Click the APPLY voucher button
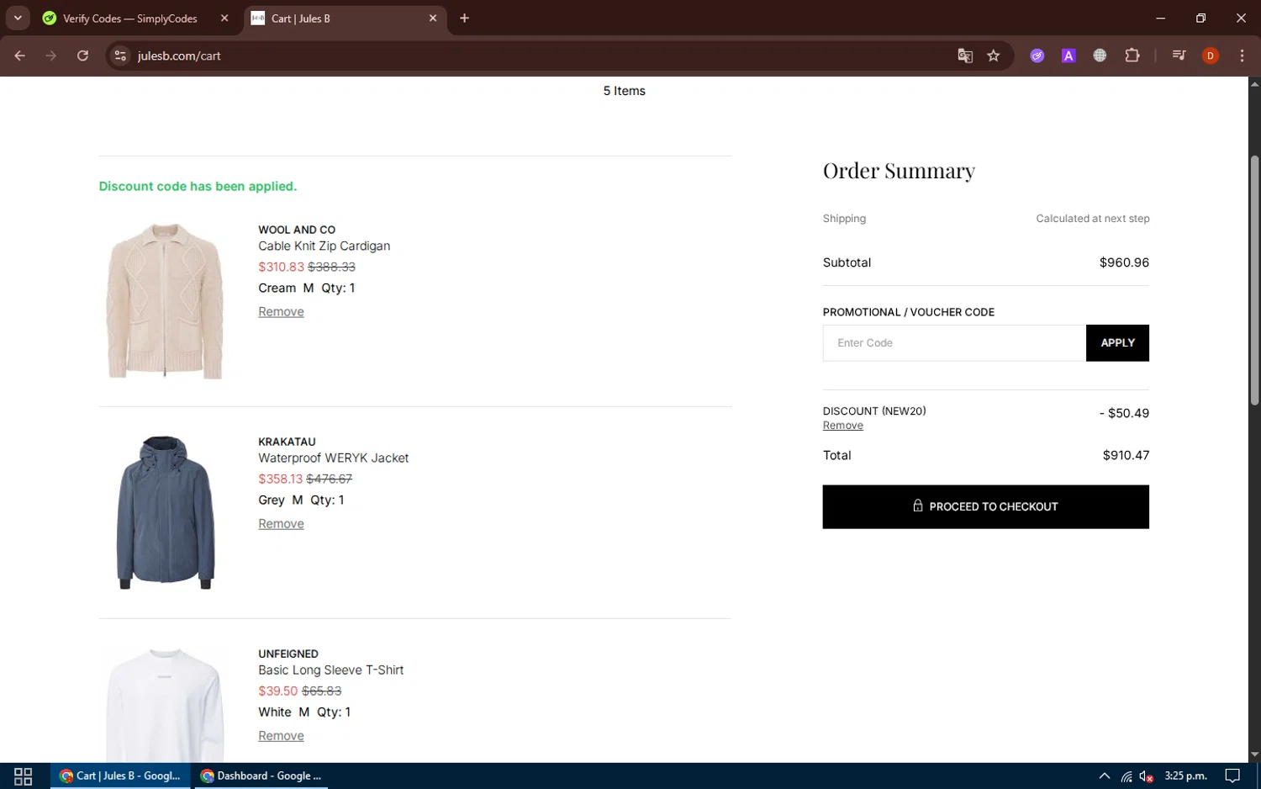Image resolution: width=1261 pixels, height=789 pixels. coord(1117,343)
